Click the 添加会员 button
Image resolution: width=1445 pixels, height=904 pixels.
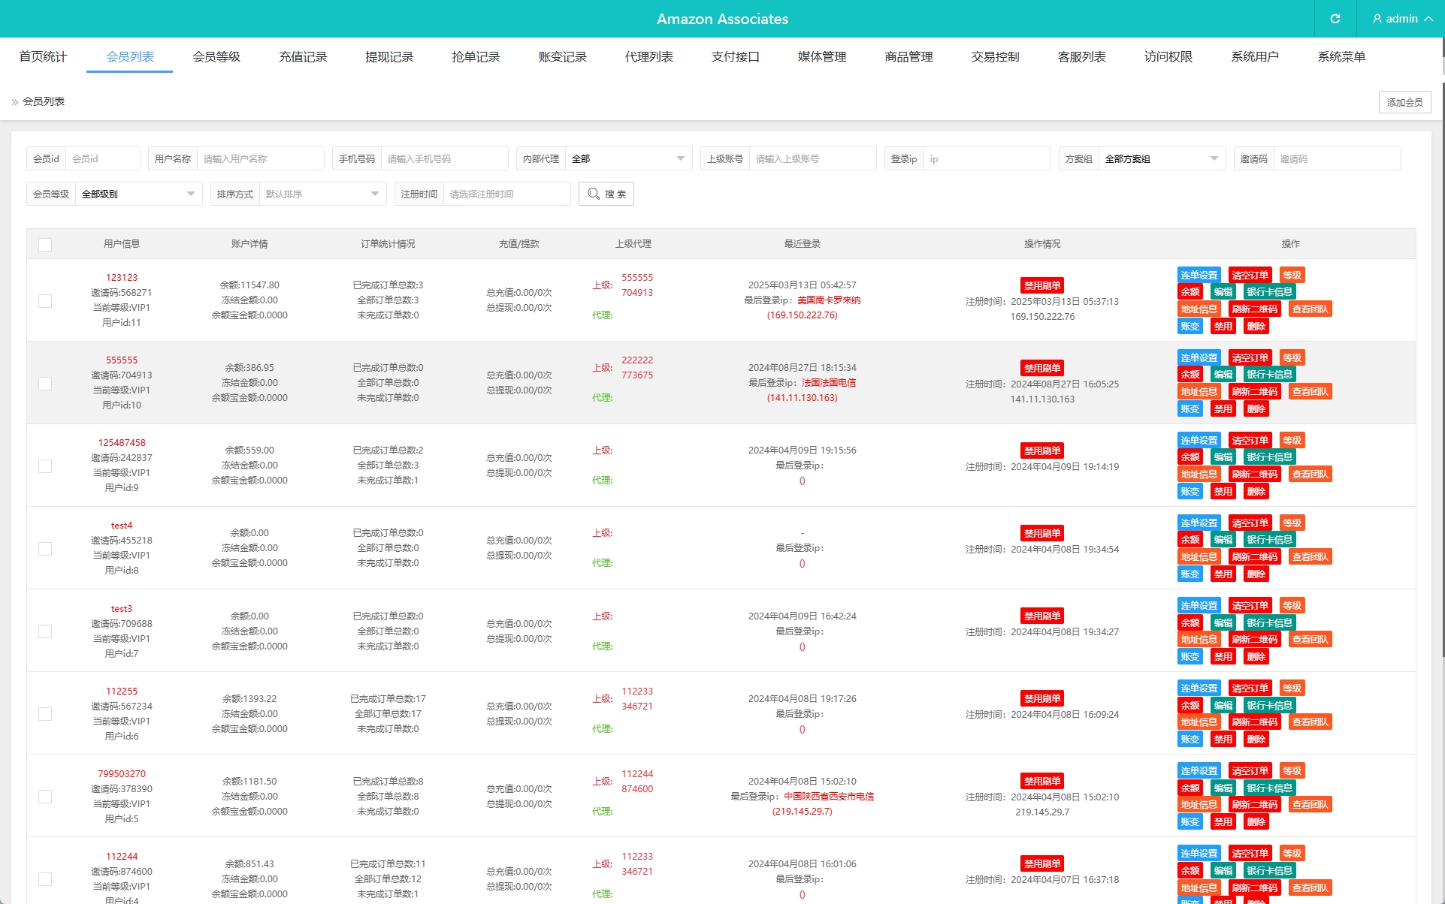(x=1404, y=102)
